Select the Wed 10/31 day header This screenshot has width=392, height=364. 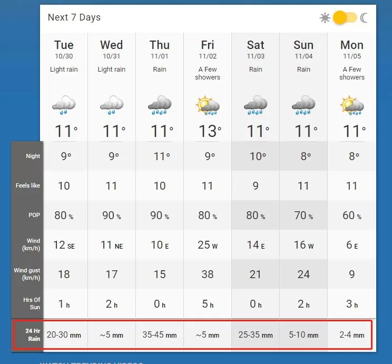click(112, 50)
